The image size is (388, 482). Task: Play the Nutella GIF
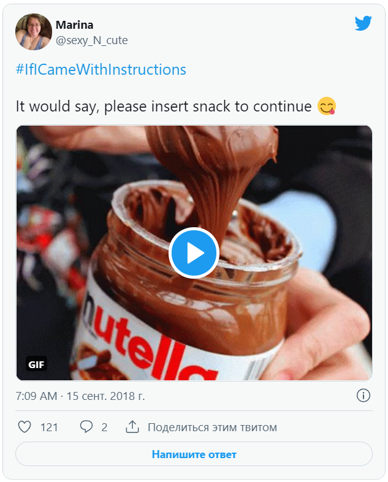point(194,253)
